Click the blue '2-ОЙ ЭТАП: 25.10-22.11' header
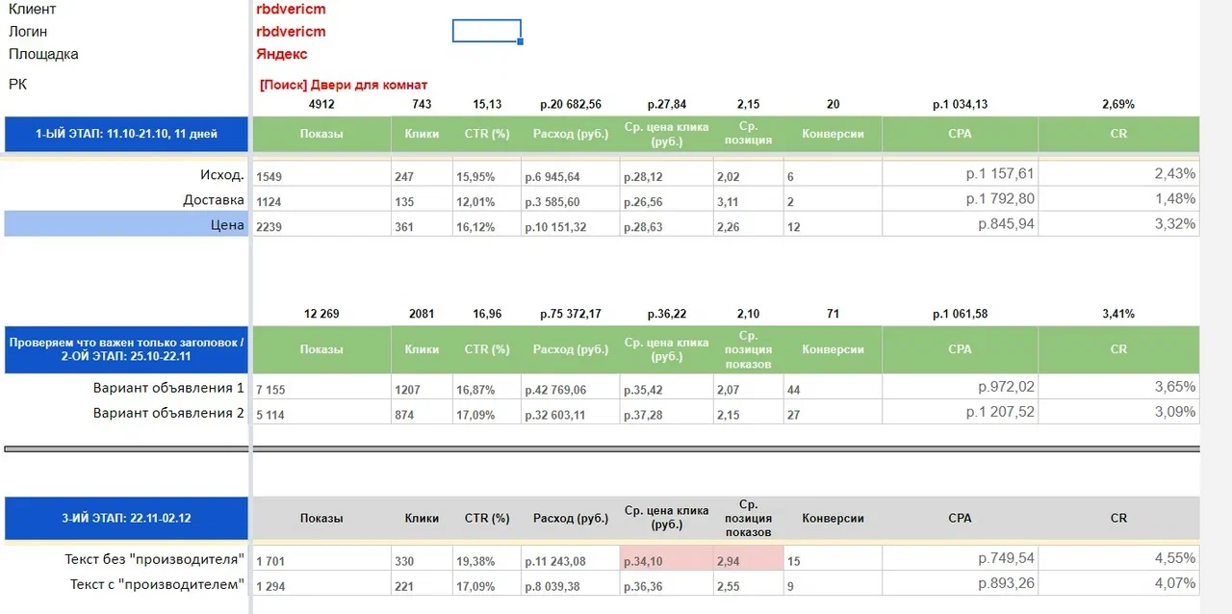The width and height of the screenshot is (1232, 614). click(126, 349)
